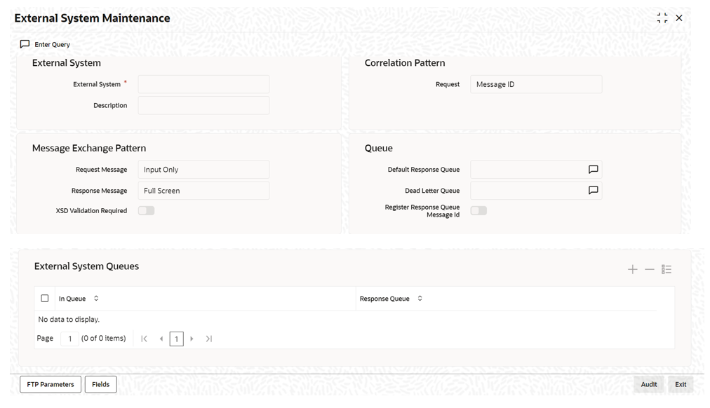The width and height of the screenshot is (710, 408).
Task: Open the Response Message Full Screen dropdown
Action: [x=203, y=191]
